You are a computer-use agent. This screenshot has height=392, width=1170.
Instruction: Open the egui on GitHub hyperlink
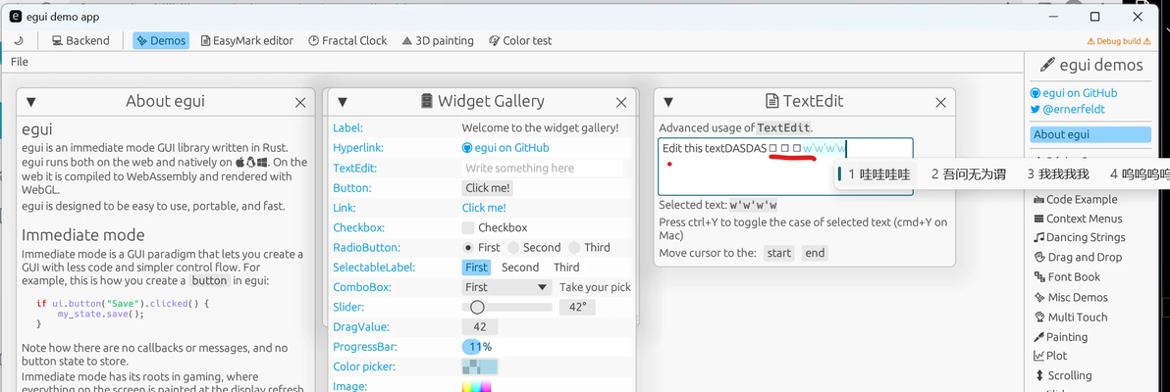505,148
